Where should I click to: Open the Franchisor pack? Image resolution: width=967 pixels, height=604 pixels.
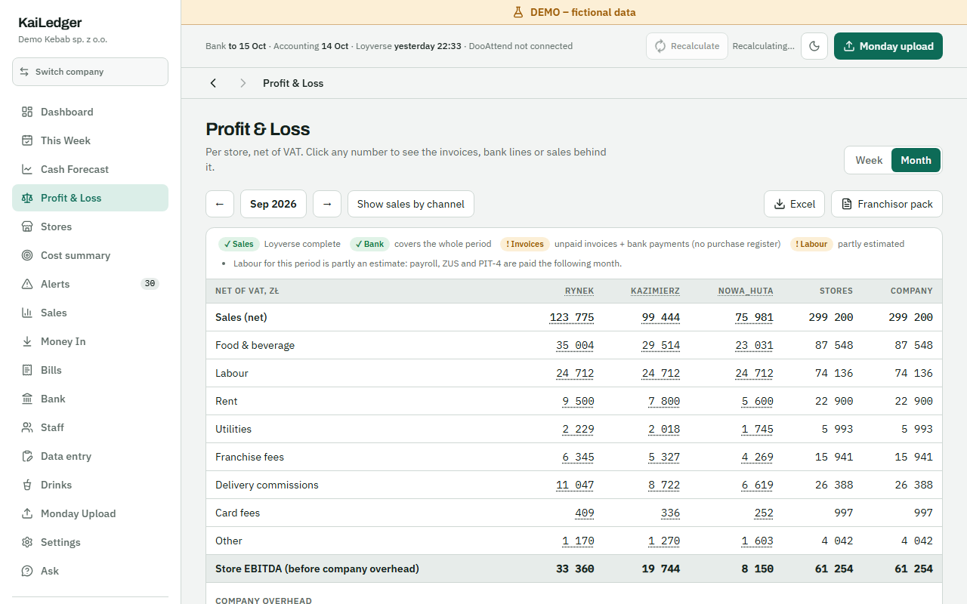(887, 204)
